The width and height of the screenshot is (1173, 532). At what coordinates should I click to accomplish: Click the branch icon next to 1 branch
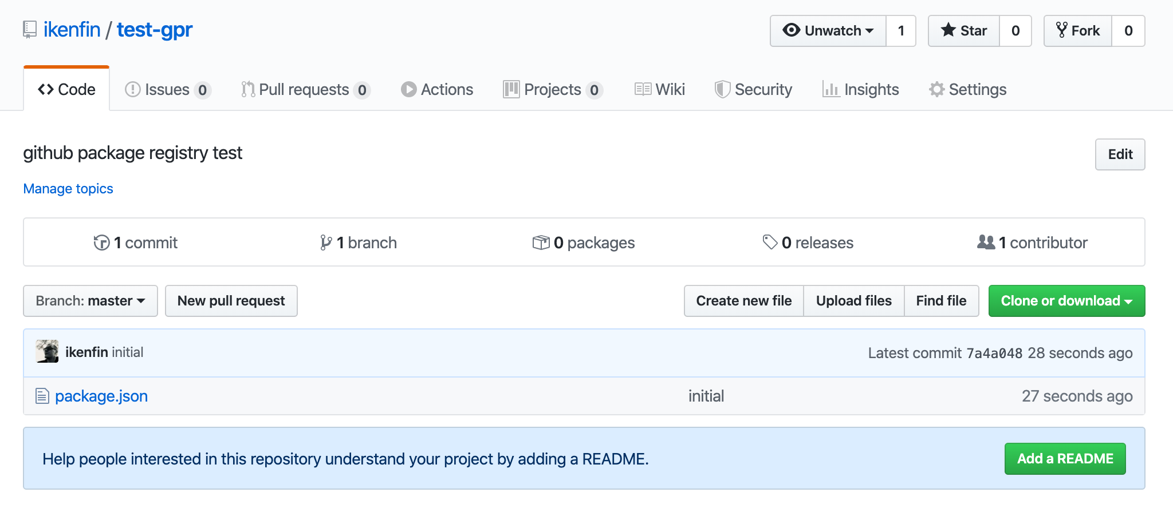[326, 243]
